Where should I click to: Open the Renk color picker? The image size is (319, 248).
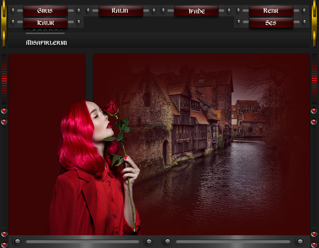click(x=271, y=11)
